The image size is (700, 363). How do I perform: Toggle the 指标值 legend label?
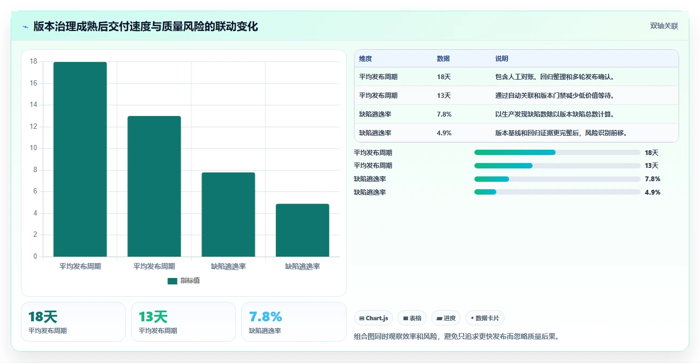point(190,281)
